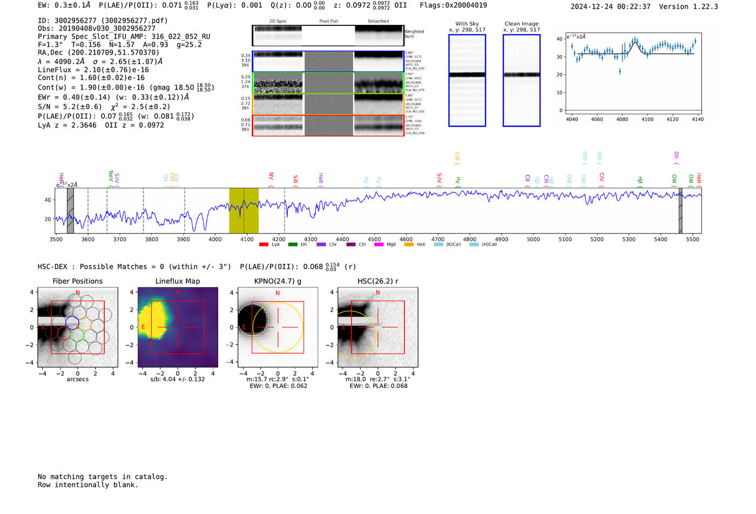Click the yellow highlighted band in the spectrum
This screenshot has width=756, height=514.
click(x=244, y=210)
